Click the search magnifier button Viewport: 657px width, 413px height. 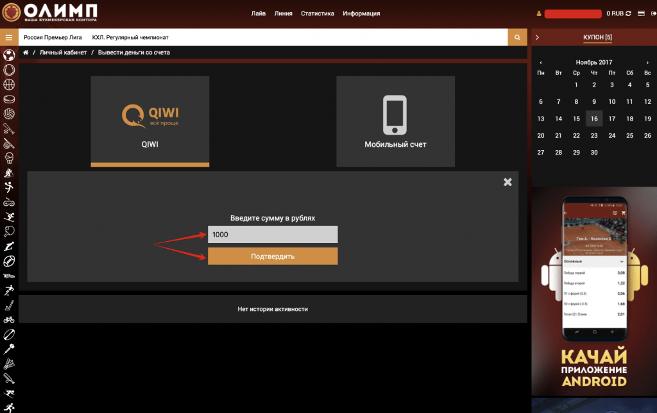(516, 38)
